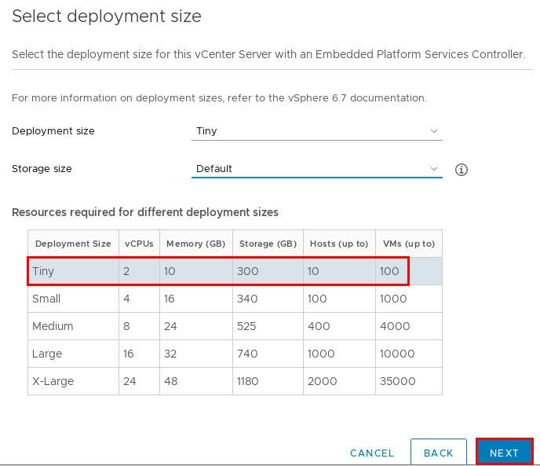540x466 pixels.
Task: Click the vCPUs column header
Action: (139, 244)
